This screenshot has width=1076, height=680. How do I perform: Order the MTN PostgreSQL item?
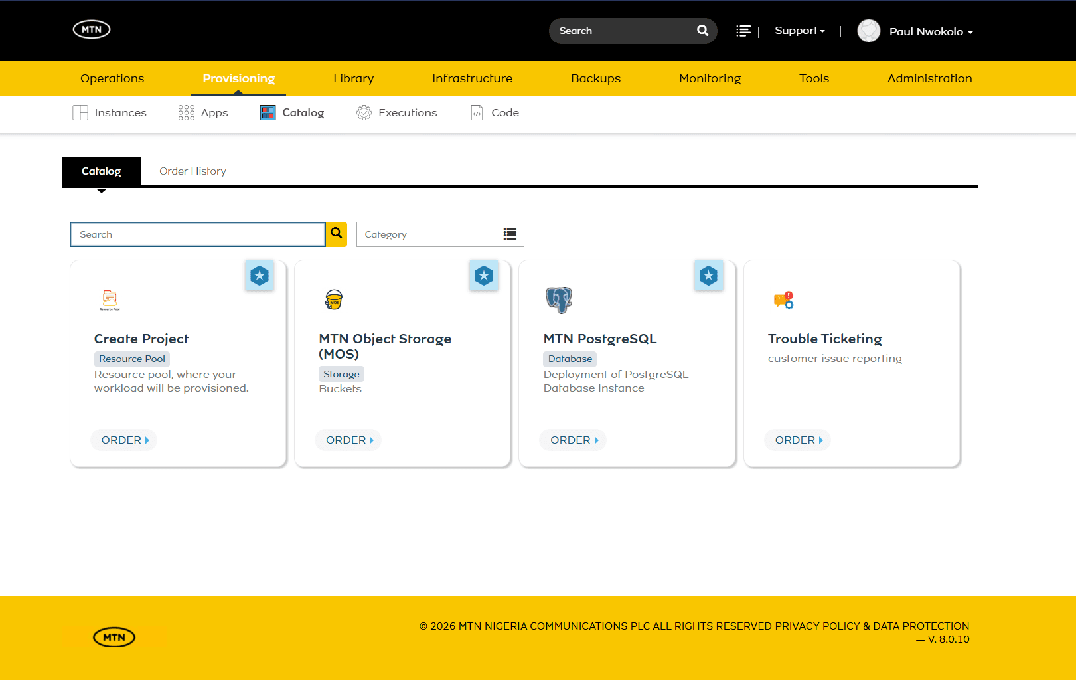(574, 440)
